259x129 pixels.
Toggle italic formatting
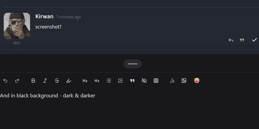tap(45, 81)
